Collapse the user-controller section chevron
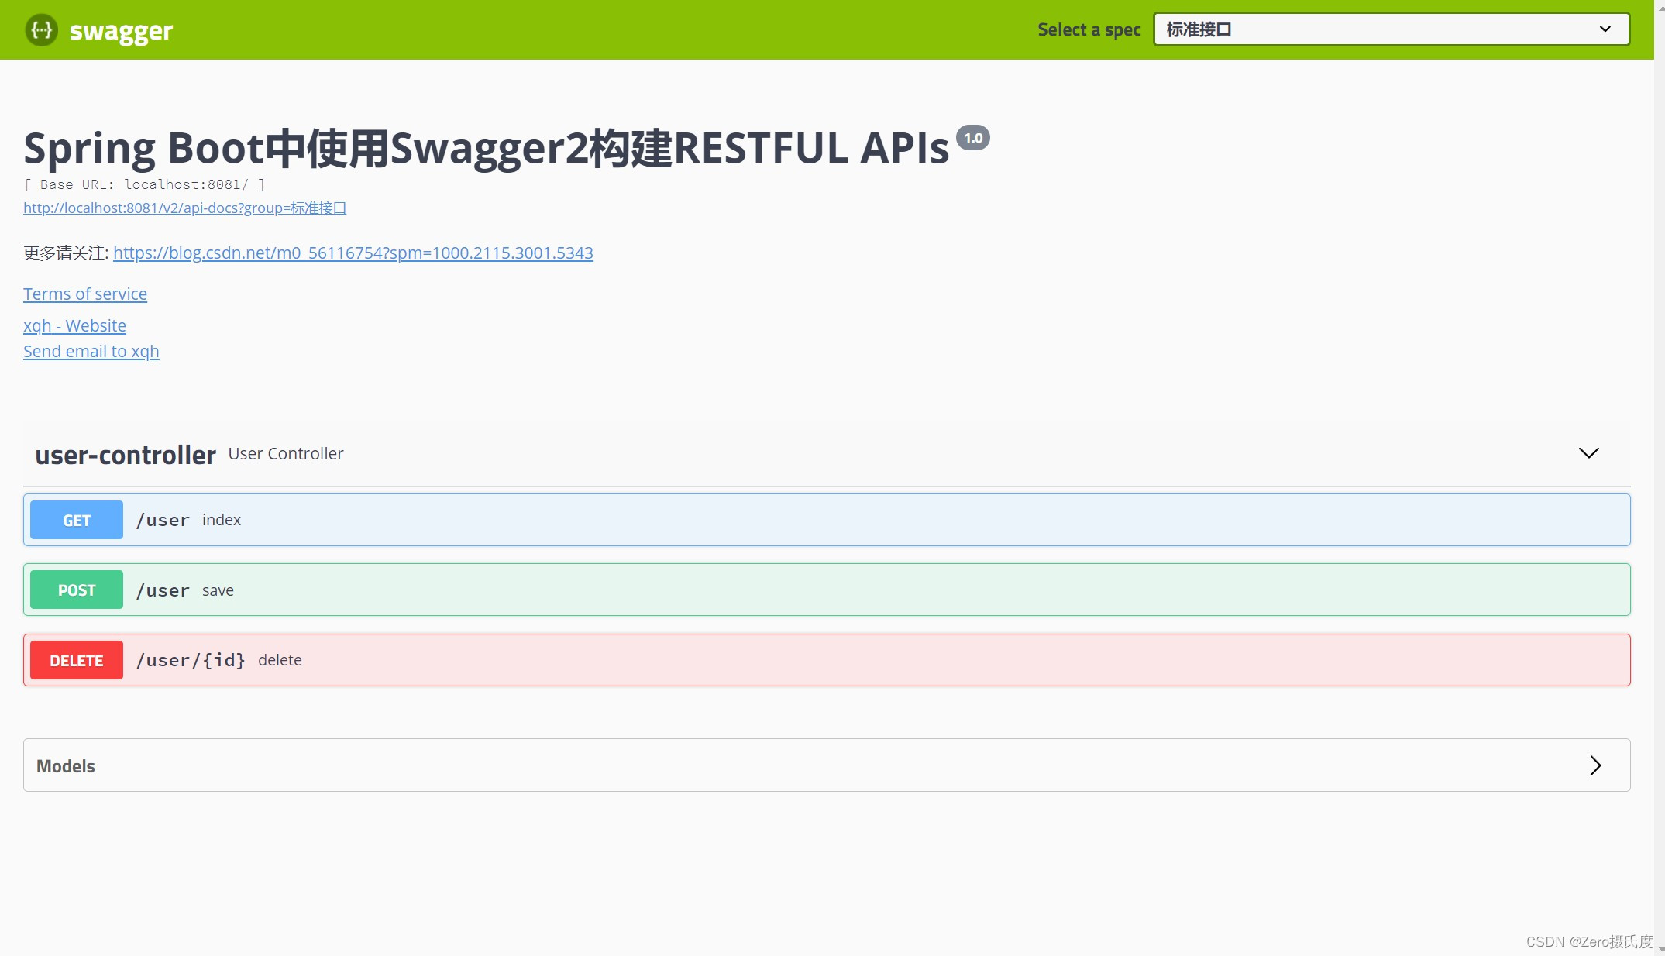Viewport: 1665px width, 956px height. click(x=1588, y=453)
